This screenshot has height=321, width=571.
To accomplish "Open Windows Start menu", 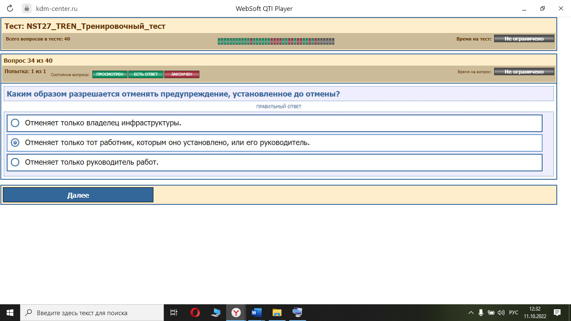I will click(x=10, y=313).
